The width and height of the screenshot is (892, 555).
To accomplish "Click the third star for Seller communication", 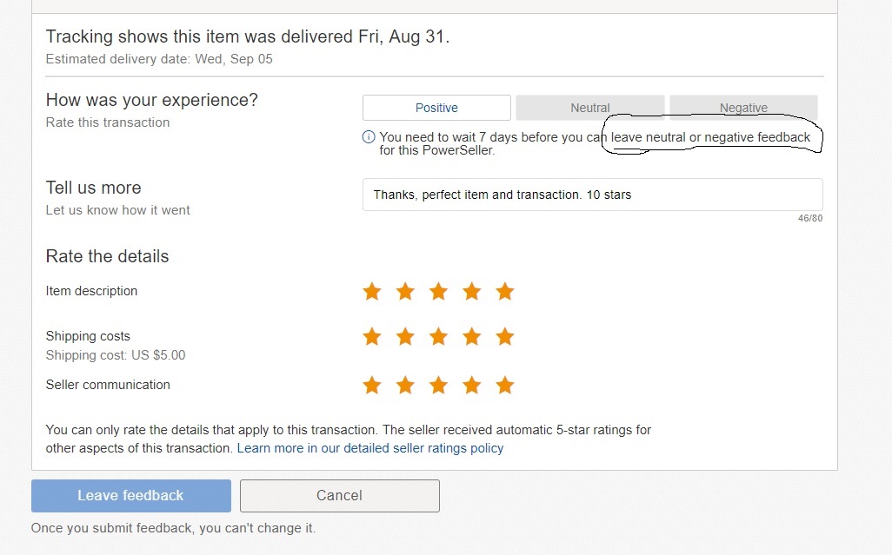I will tap(438, 385).
